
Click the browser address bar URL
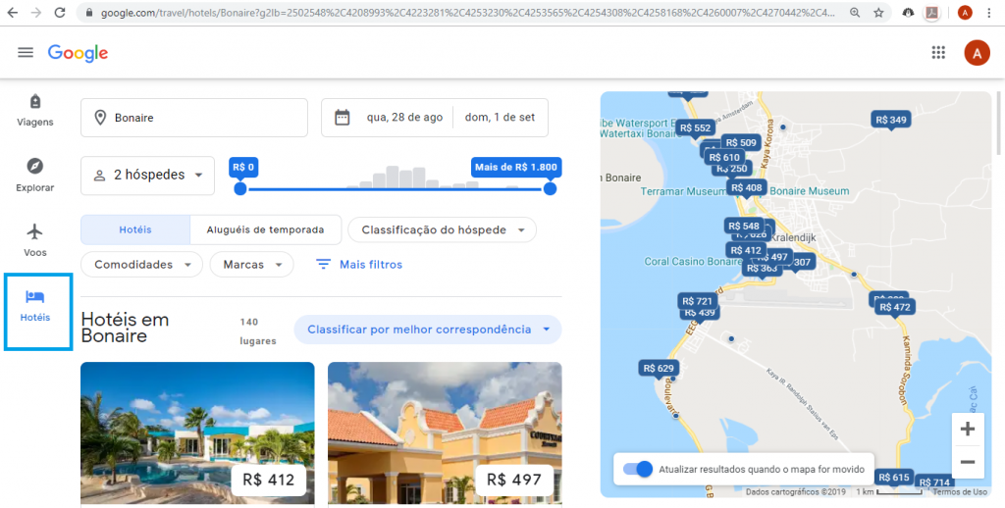click(468, 12)
